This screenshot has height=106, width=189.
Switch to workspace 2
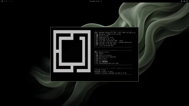[6, 1]
